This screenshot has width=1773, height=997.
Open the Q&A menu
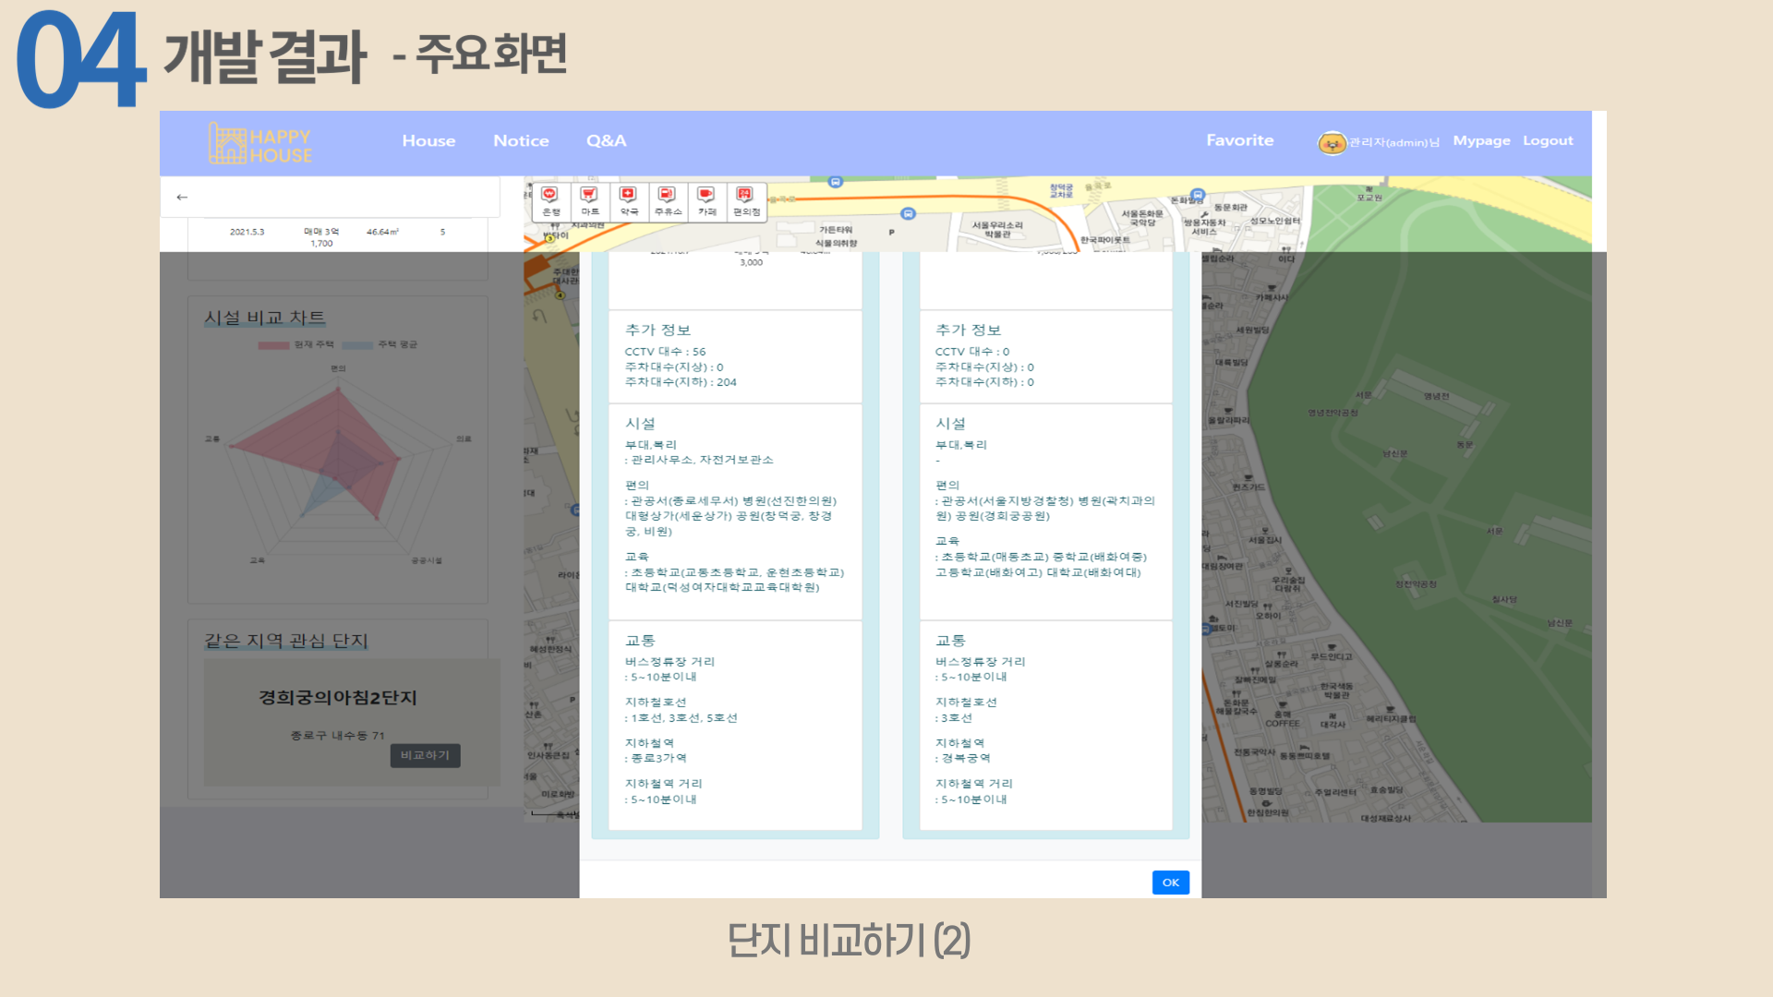coord(606,140)
